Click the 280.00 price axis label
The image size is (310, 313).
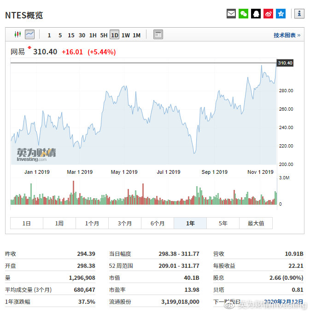point(286,91)
